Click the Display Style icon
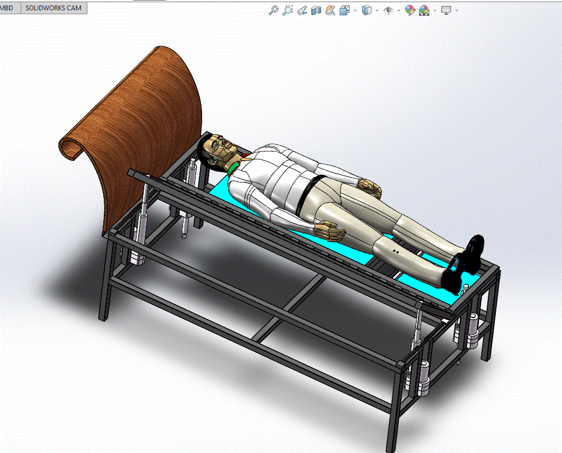 367,10
